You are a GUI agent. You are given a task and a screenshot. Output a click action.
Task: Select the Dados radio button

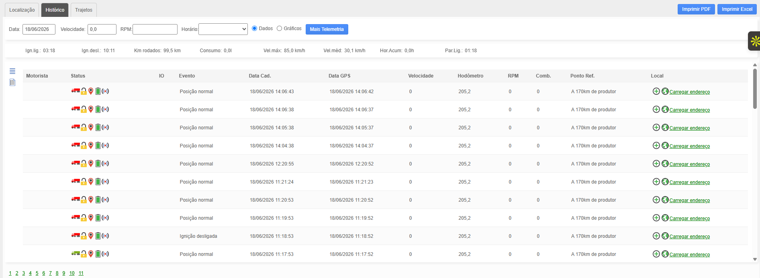(x=254, y=29)
